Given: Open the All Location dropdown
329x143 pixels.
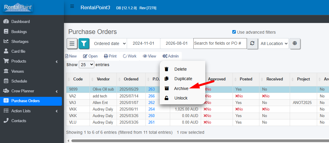Looking at the screenshot, I should coord(274,43).
